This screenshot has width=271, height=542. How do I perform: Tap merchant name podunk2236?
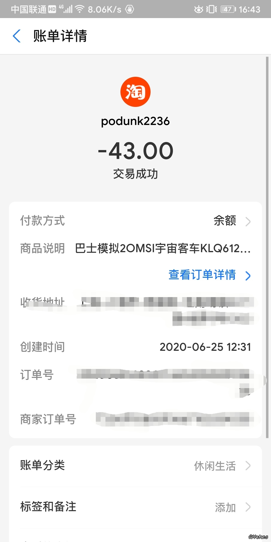click(x=135, y=121)
